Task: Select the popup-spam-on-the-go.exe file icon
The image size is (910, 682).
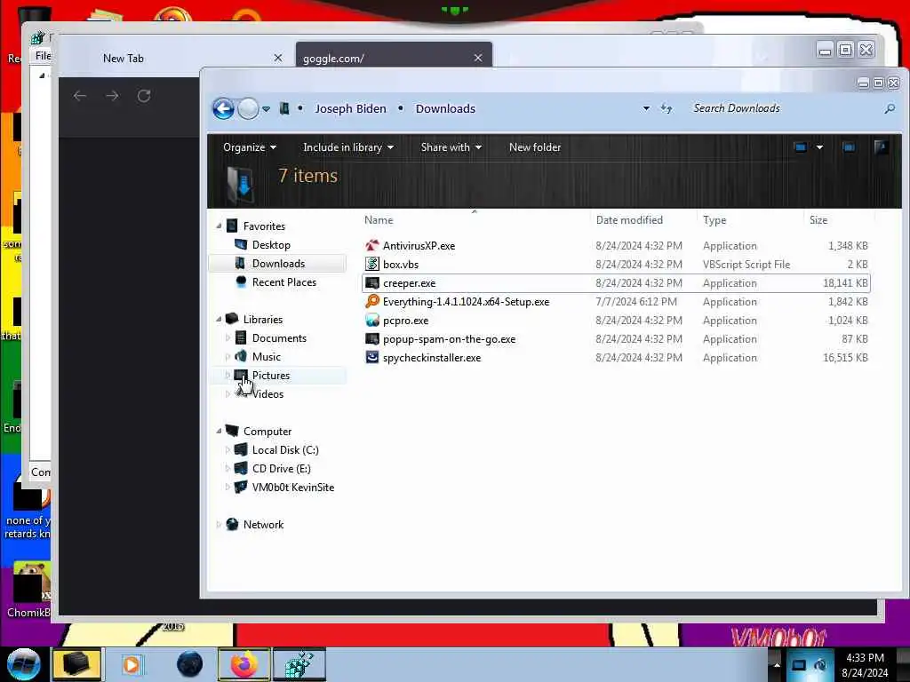Action: (372, 338)
